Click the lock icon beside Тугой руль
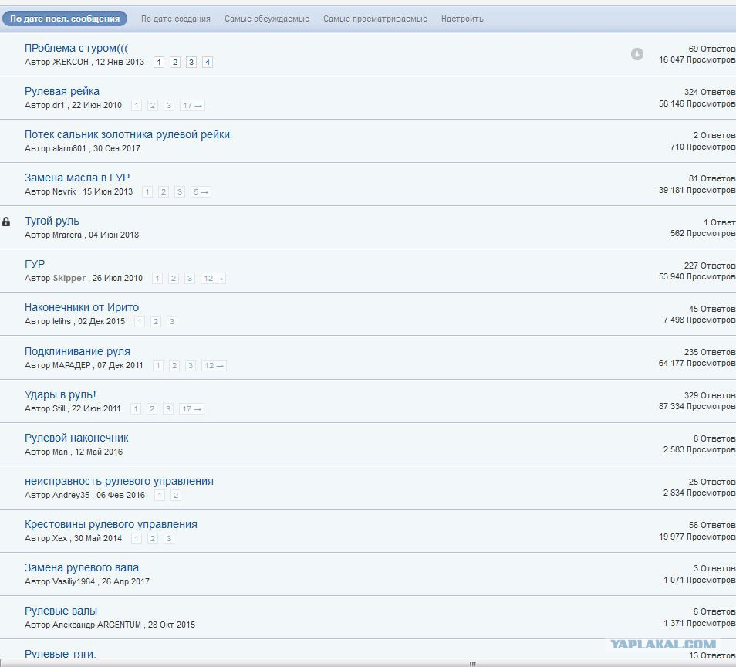The width and height of the screenshot is (736, 667). point(6,222)
